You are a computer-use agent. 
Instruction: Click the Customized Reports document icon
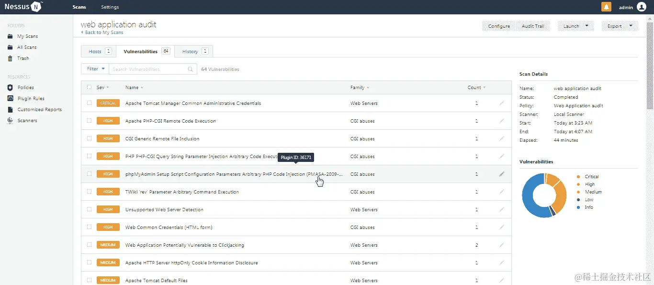coord(10,110)
